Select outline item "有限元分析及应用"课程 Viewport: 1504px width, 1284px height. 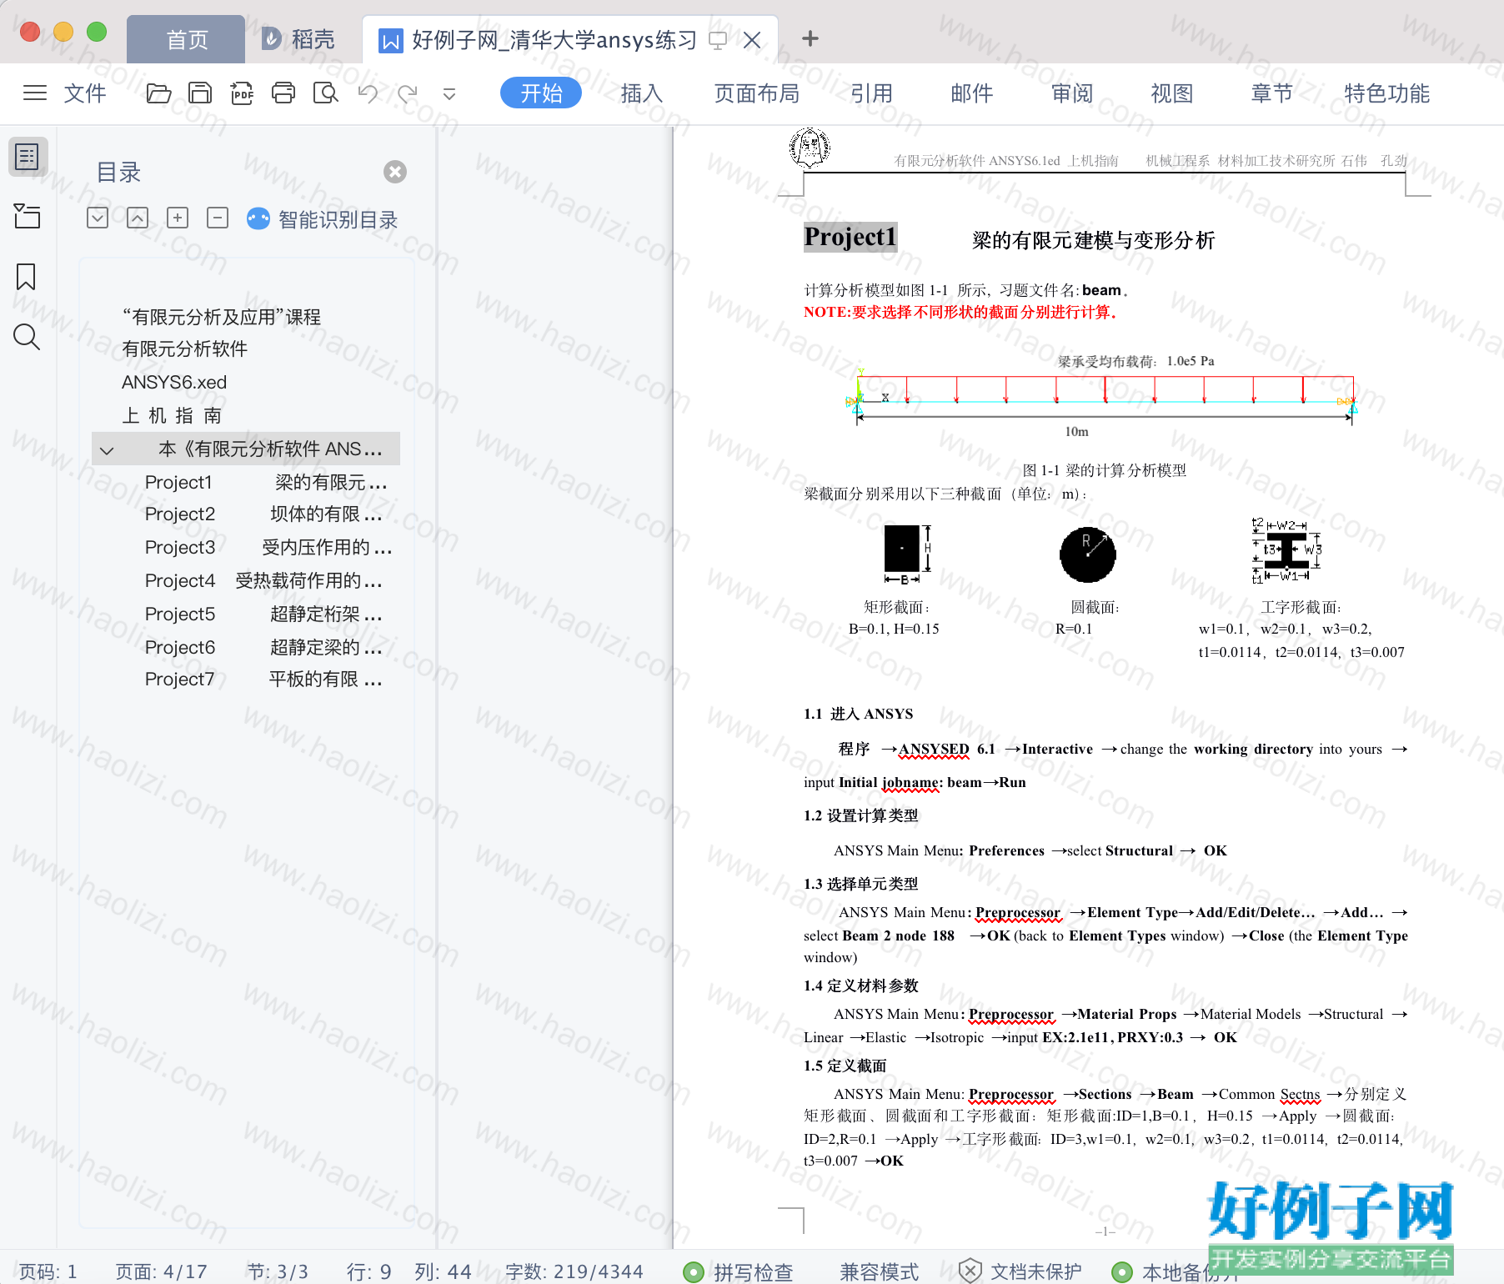click(x=222, y=317)
